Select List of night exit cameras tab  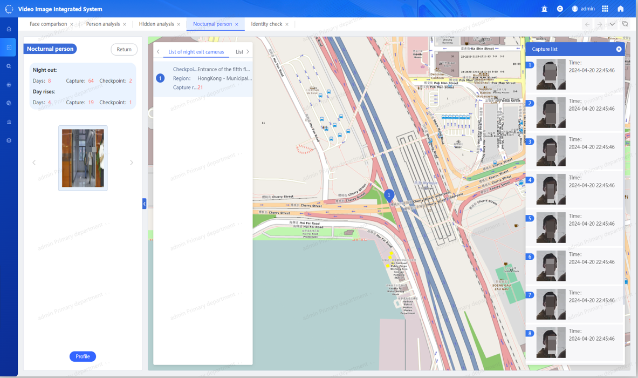(196, 52)
